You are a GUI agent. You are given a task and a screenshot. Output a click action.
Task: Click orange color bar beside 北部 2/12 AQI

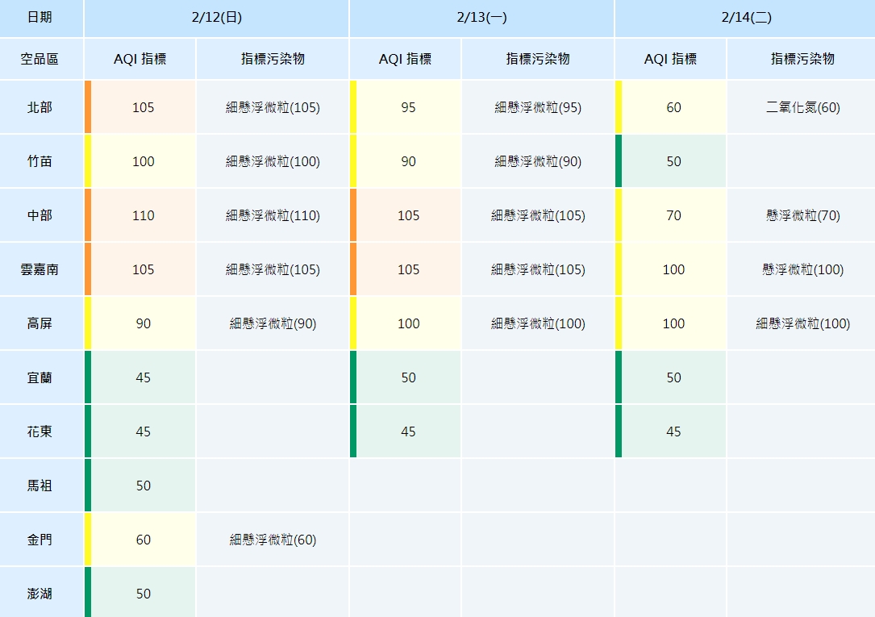click(x=88, y=107)
